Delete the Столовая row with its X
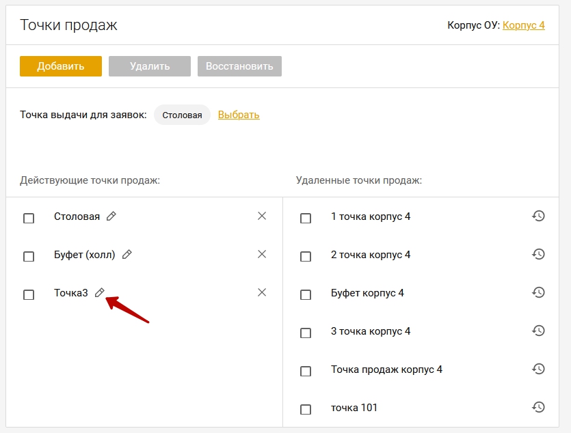This screenshot has width=571, height=433. tap(262, 216)
